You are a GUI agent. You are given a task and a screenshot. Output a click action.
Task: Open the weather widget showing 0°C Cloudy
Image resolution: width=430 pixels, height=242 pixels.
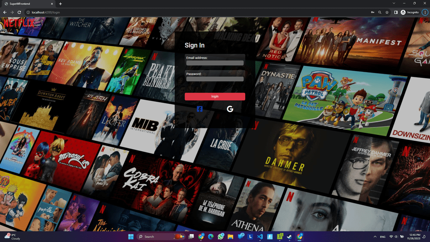(x=12, y=237)
